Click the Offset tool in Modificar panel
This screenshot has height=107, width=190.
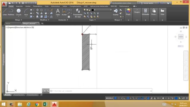(x=51, y=17)
